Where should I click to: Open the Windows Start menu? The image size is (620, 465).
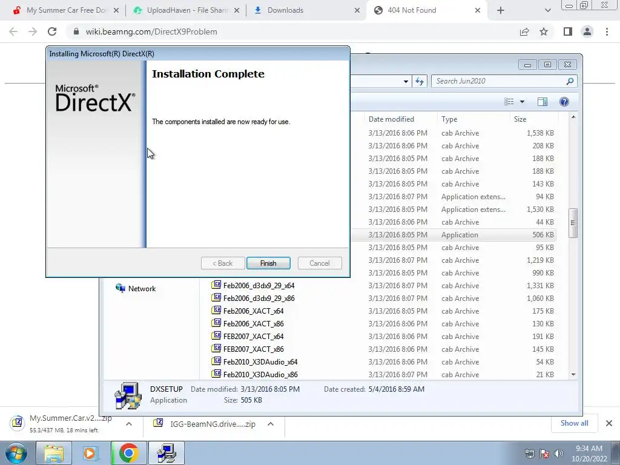click(16, 453)
